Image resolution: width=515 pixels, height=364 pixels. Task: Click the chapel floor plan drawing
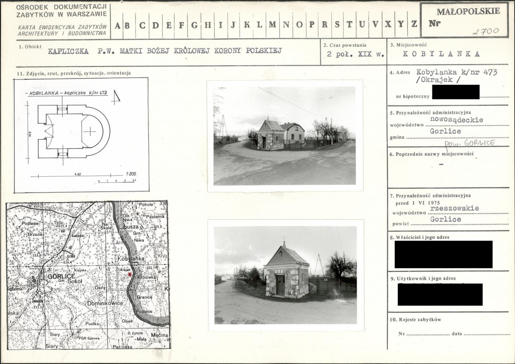coord(74,132)
